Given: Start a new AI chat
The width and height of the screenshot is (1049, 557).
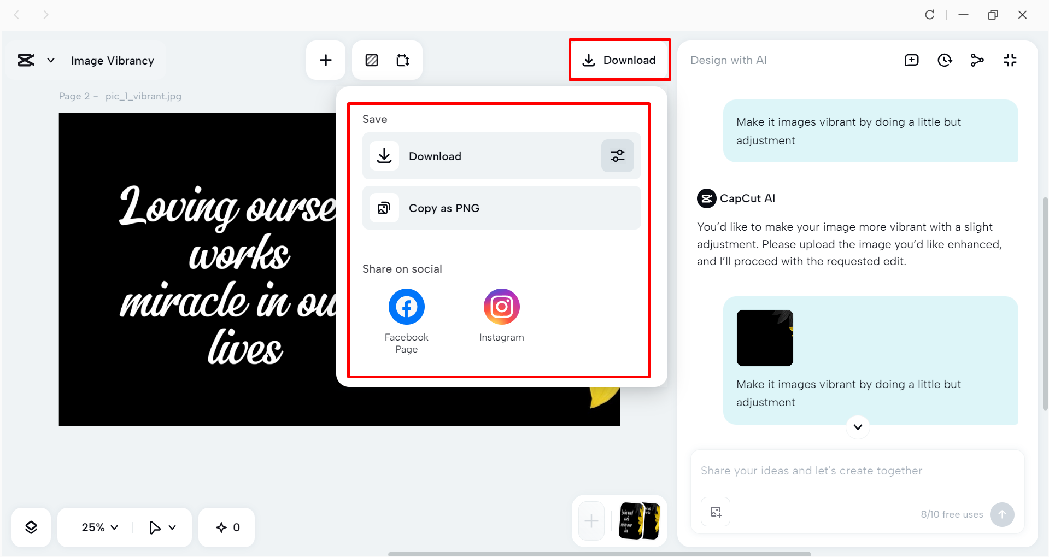Looking at the screenshot, I should [x=912, y=60].
